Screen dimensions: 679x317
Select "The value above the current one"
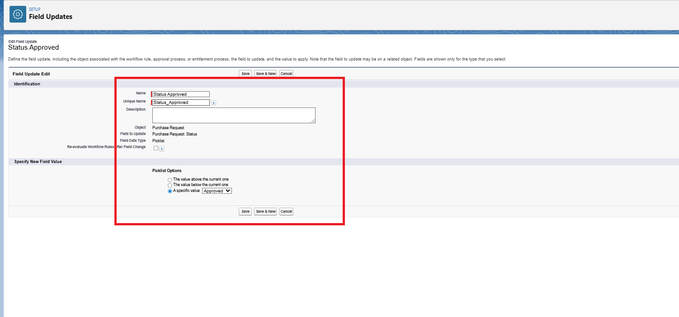pyautogui.click(x=170, y=180)
